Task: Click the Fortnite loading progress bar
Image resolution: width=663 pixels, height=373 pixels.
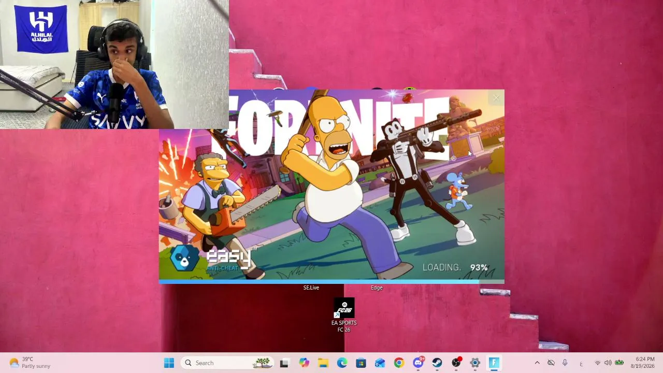Action: coord(331,282)
